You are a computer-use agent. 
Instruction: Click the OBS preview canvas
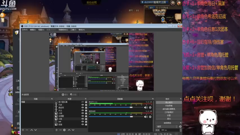(101, 62)
